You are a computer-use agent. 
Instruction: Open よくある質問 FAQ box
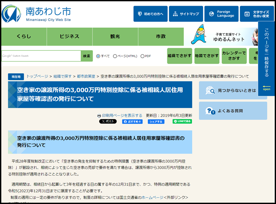(233, 111)
